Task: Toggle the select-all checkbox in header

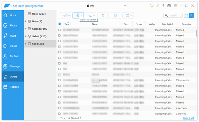Action: [60, 24]
